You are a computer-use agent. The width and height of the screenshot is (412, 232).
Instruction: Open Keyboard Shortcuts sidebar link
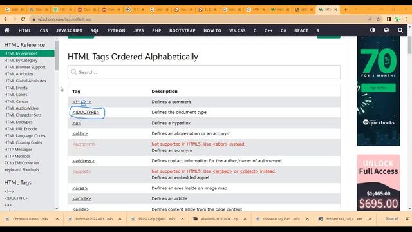click(x=21, y=169)
